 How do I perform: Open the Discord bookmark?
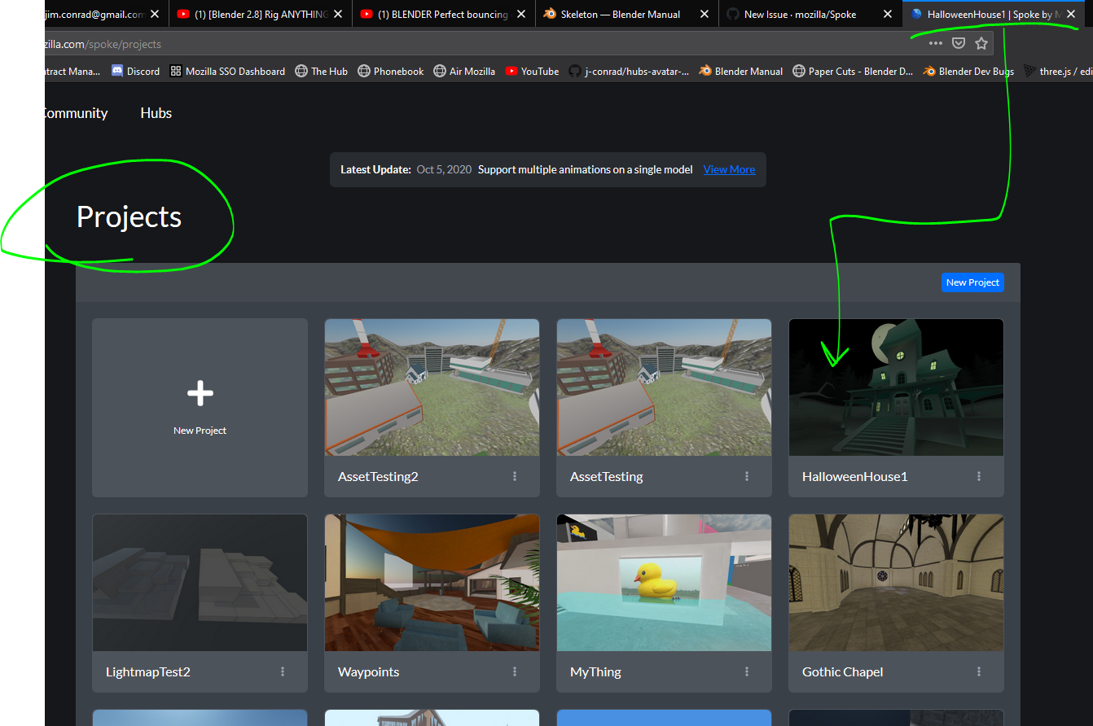point(135,71)
